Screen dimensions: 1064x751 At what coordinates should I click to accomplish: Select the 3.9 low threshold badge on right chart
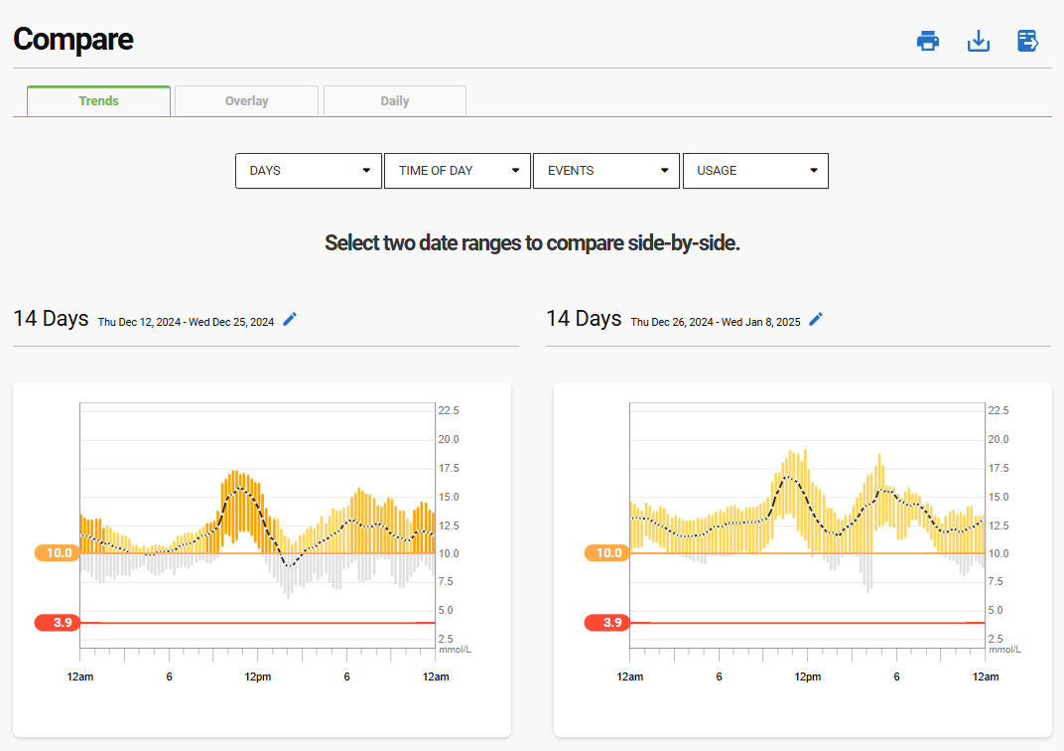(606, 622)
